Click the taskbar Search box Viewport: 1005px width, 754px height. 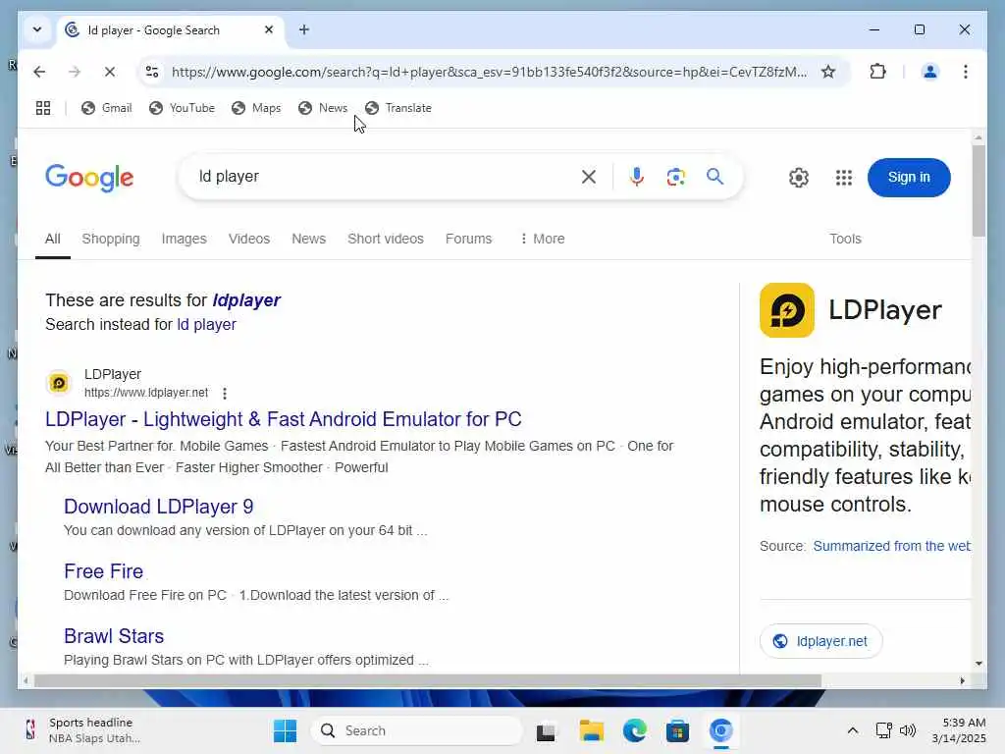pyautogui.click(x=416, y=730)
